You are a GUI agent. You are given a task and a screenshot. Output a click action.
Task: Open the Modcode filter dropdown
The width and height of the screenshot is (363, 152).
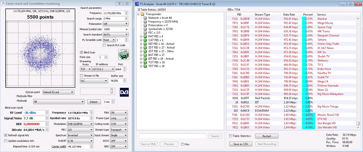(59, 102)
